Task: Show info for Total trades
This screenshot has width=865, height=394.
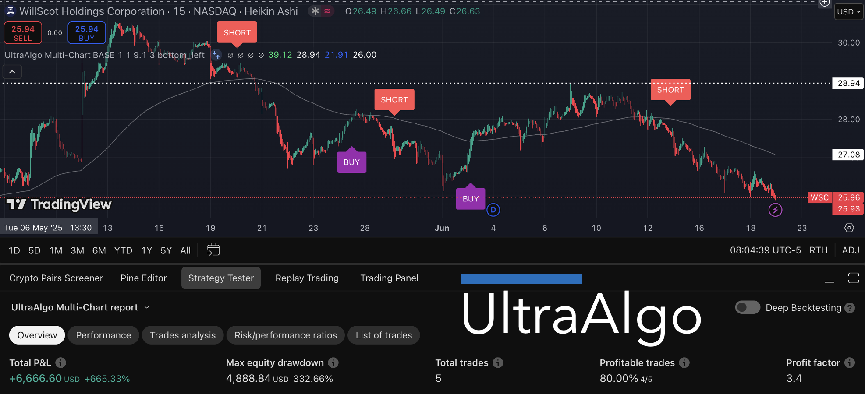Action: [x=498, y=362]
